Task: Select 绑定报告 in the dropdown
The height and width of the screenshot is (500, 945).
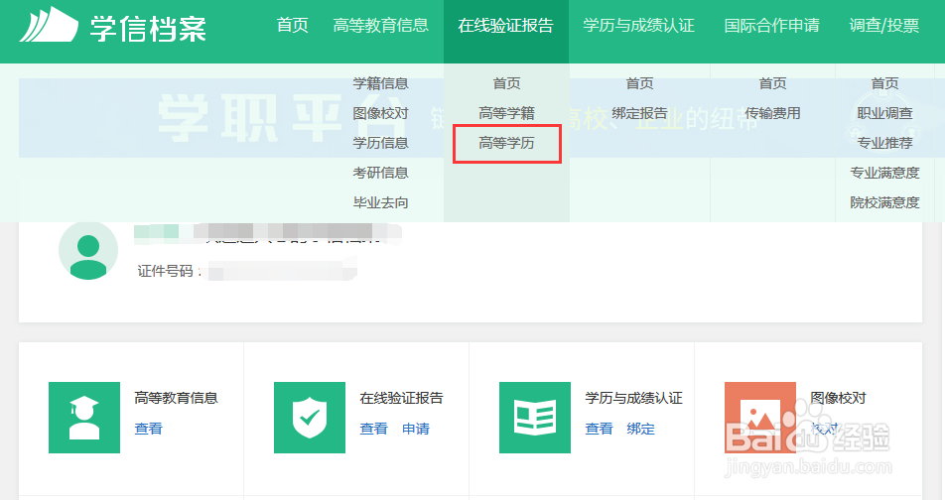Action: point(640,113)
